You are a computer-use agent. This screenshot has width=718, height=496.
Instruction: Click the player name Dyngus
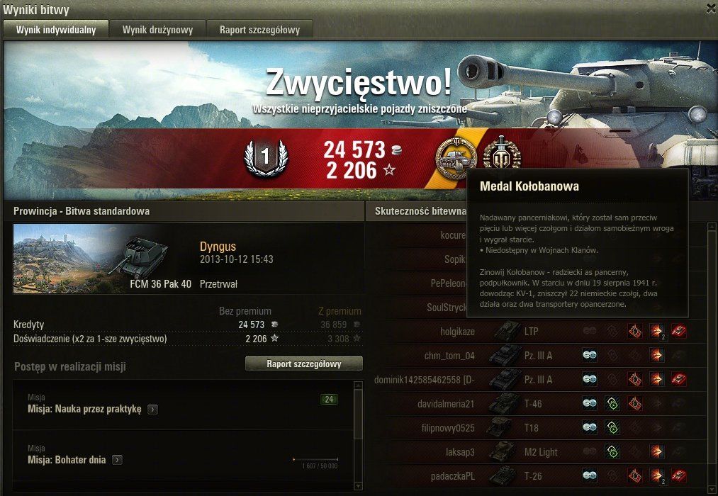(x=218, y=246)
